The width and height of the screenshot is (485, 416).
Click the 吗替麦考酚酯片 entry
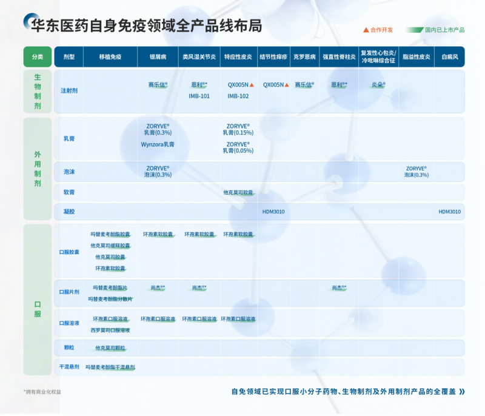(x=110, y=288)
